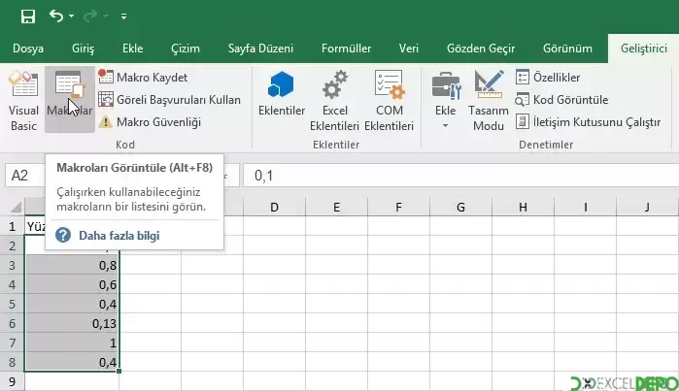
Task: Open Kod Görüntüle
Action: click(562, 99)
